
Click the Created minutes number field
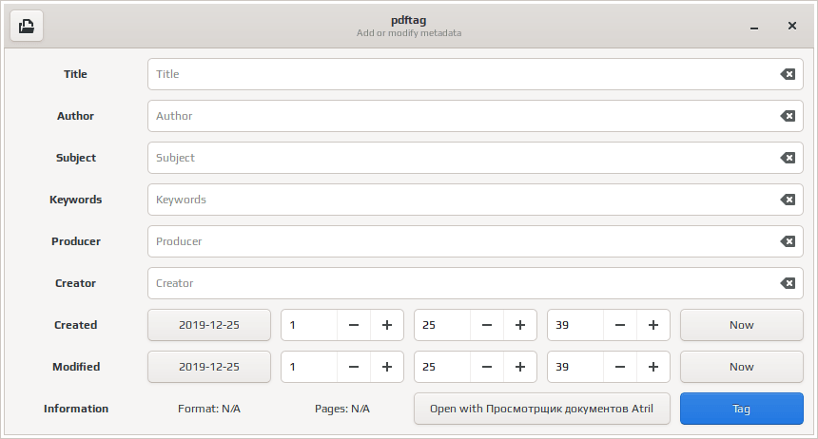tap(442, 325)
